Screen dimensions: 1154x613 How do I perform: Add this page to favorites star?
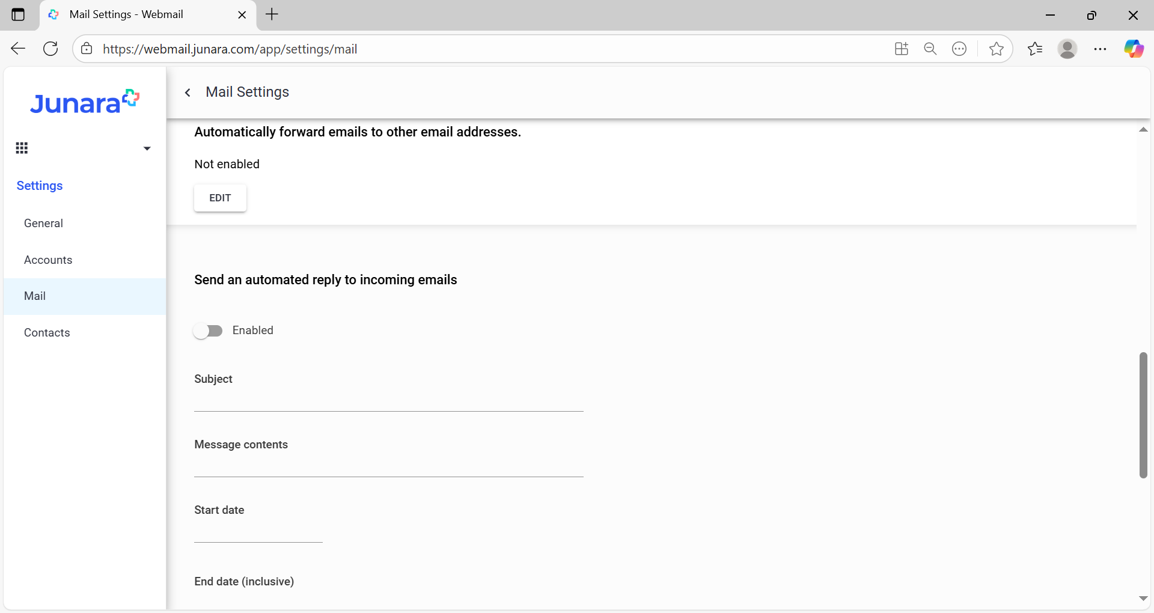pos(997,49)
